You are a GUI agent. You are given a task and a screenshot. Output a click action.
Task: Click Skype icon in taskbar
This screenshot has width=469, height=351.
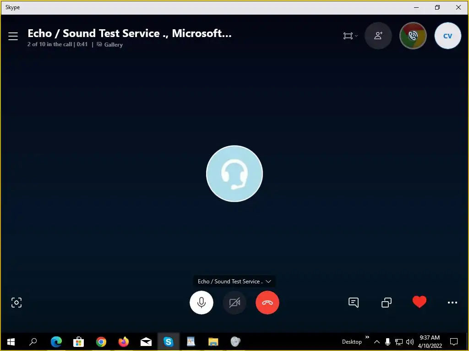click(169, 342)
